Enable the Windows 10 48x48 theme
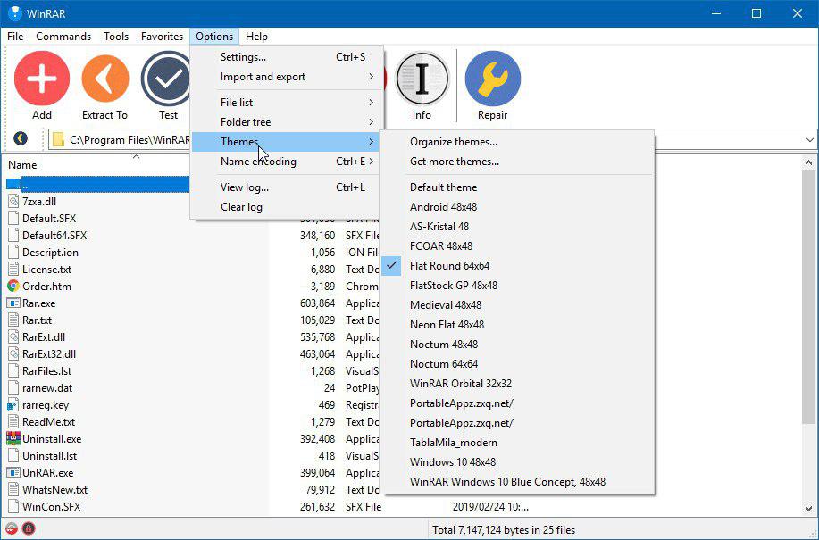The height and width of the screenshot is (540, 819). click(452, 462)
